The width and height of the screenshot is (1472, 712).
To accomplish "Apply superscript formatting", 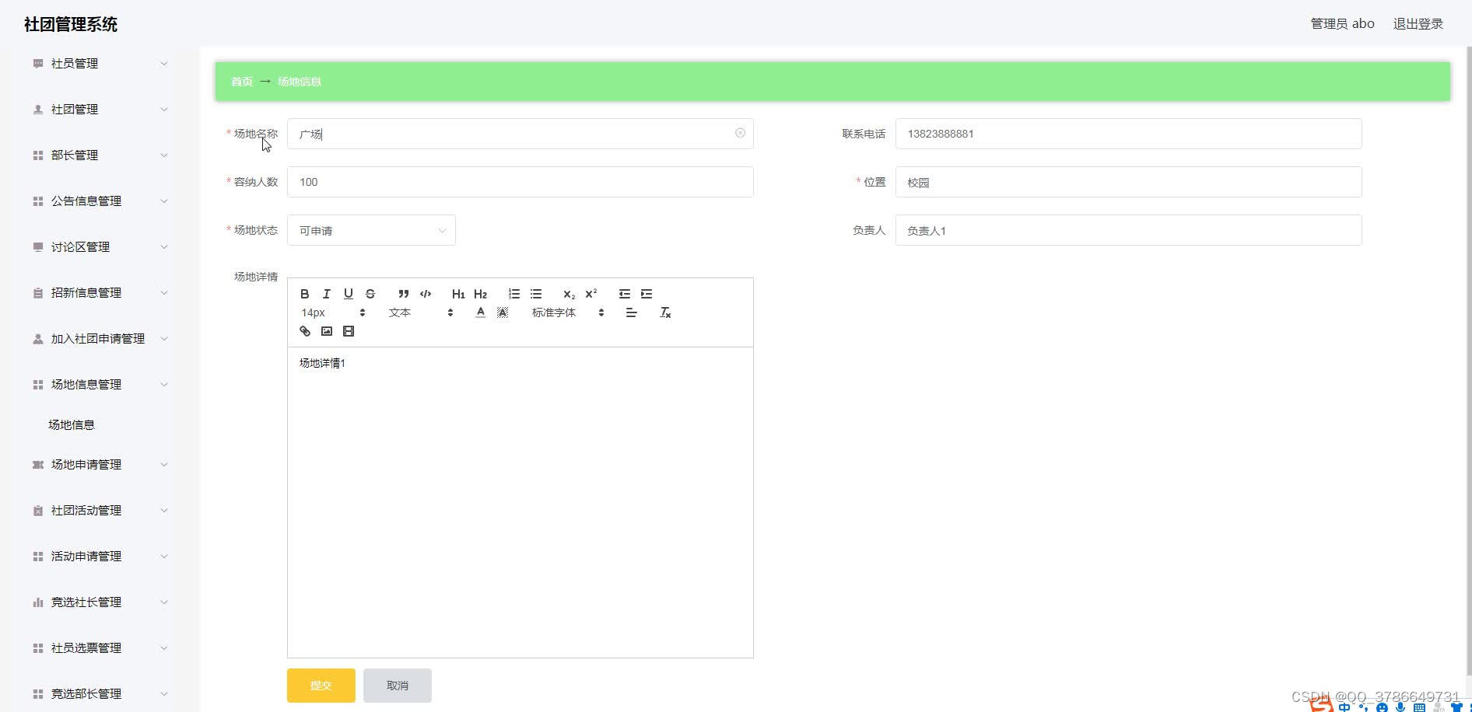I will click(x=591, y=294).
